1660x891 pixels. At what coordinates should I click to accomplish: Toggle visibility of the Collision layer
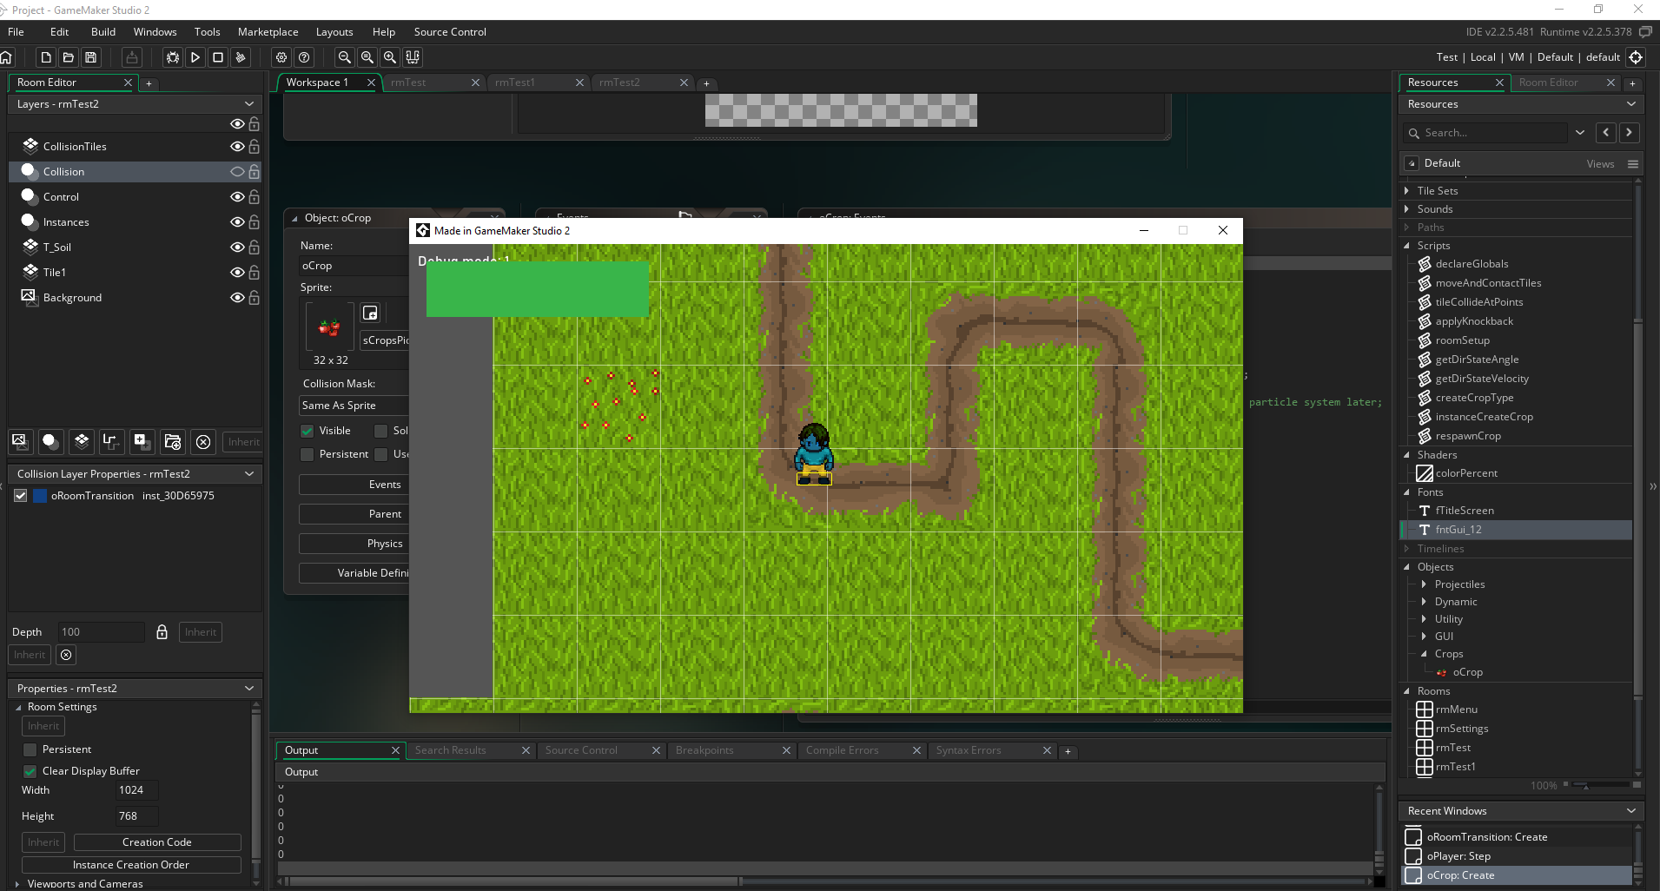tap(236, 172)
